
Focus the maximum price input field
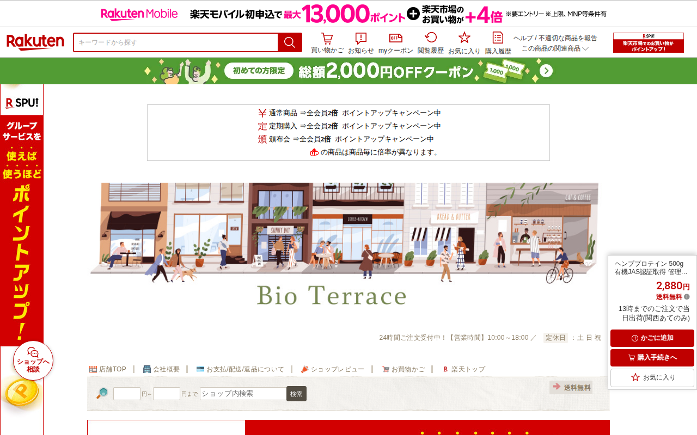click(167, 394)
